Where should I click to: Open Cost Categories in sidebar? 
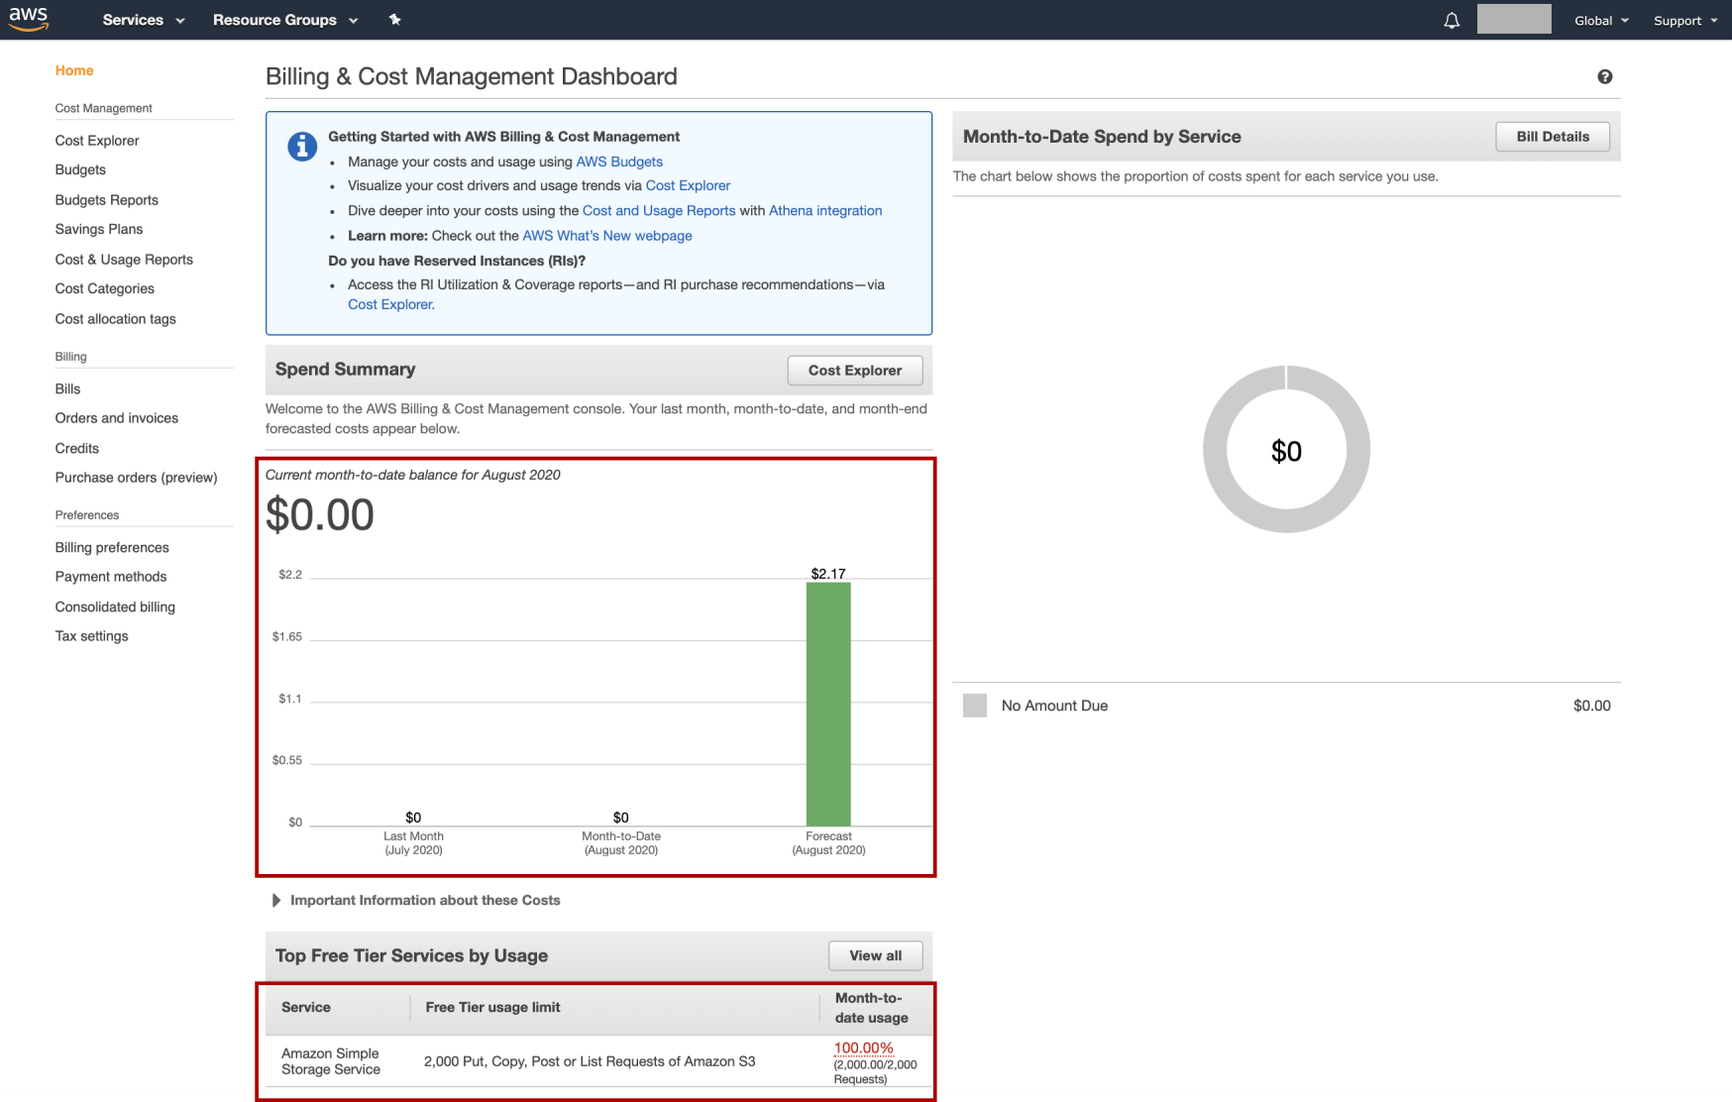pyautogui.click(x=105, y=288)
